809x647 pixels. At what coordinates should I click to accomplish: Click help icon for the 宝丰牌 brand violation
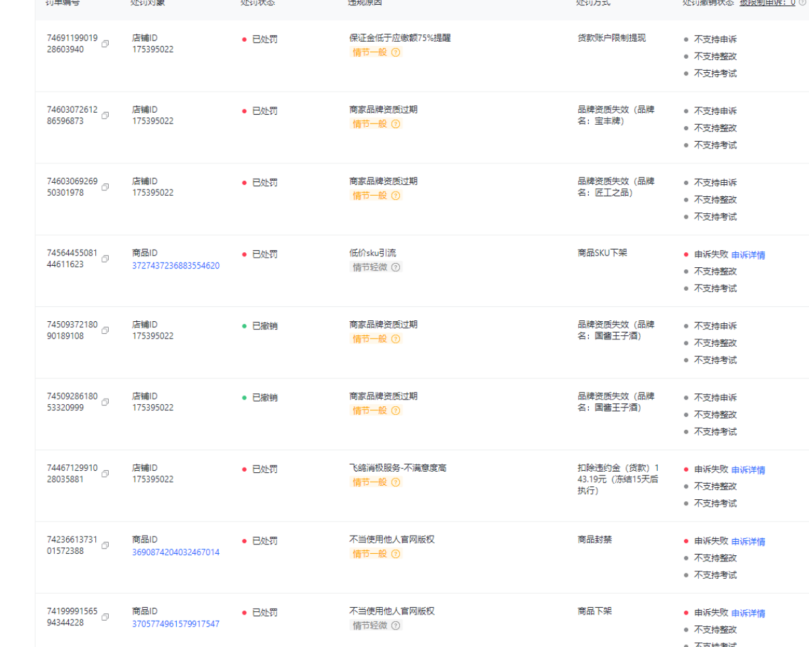[x=396, y=124]
